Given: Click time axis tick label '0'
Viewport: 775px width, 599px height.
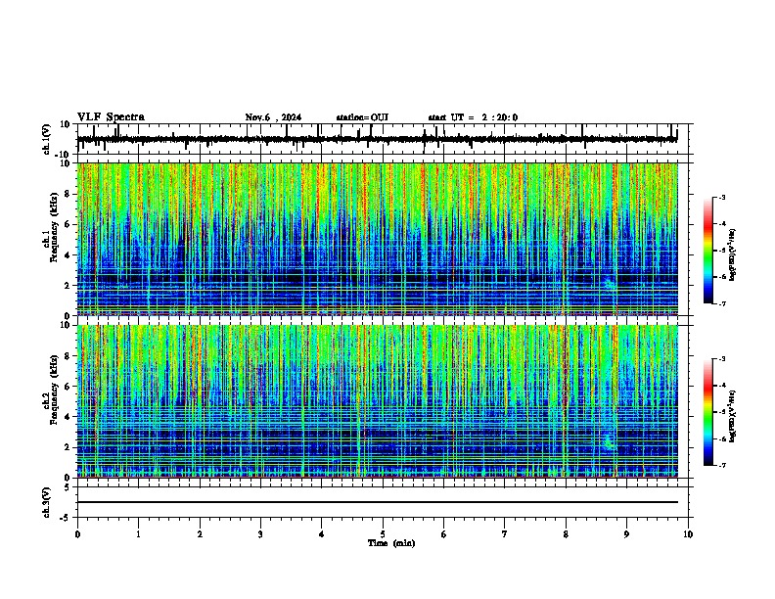Looking at the screenshot, I should point(77,534).
